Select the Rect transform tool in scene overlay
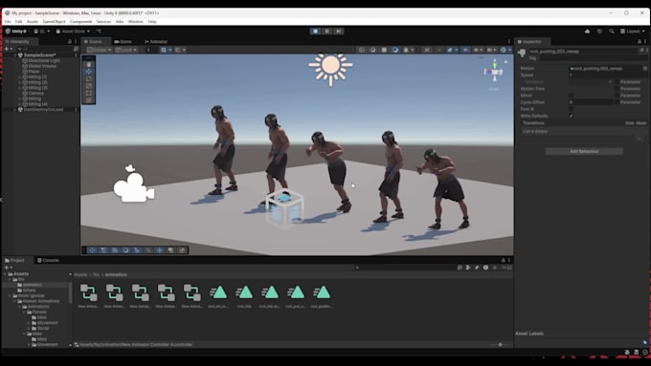651x366 pixels. [88, 93]
